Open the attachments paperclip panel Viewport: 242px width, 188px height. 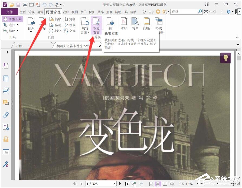tap(6, 115)
